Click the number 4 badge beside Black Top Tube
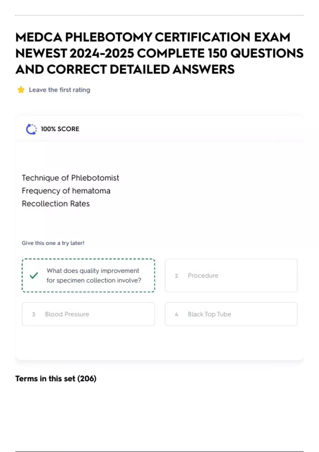Viewport: 319px width, 452px height. click(177, 314)
